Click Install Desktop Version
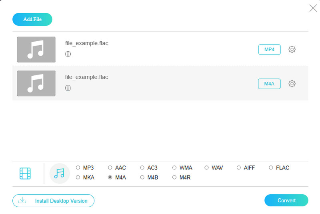This screenshot has height=214, width=320. click(53, 201)
